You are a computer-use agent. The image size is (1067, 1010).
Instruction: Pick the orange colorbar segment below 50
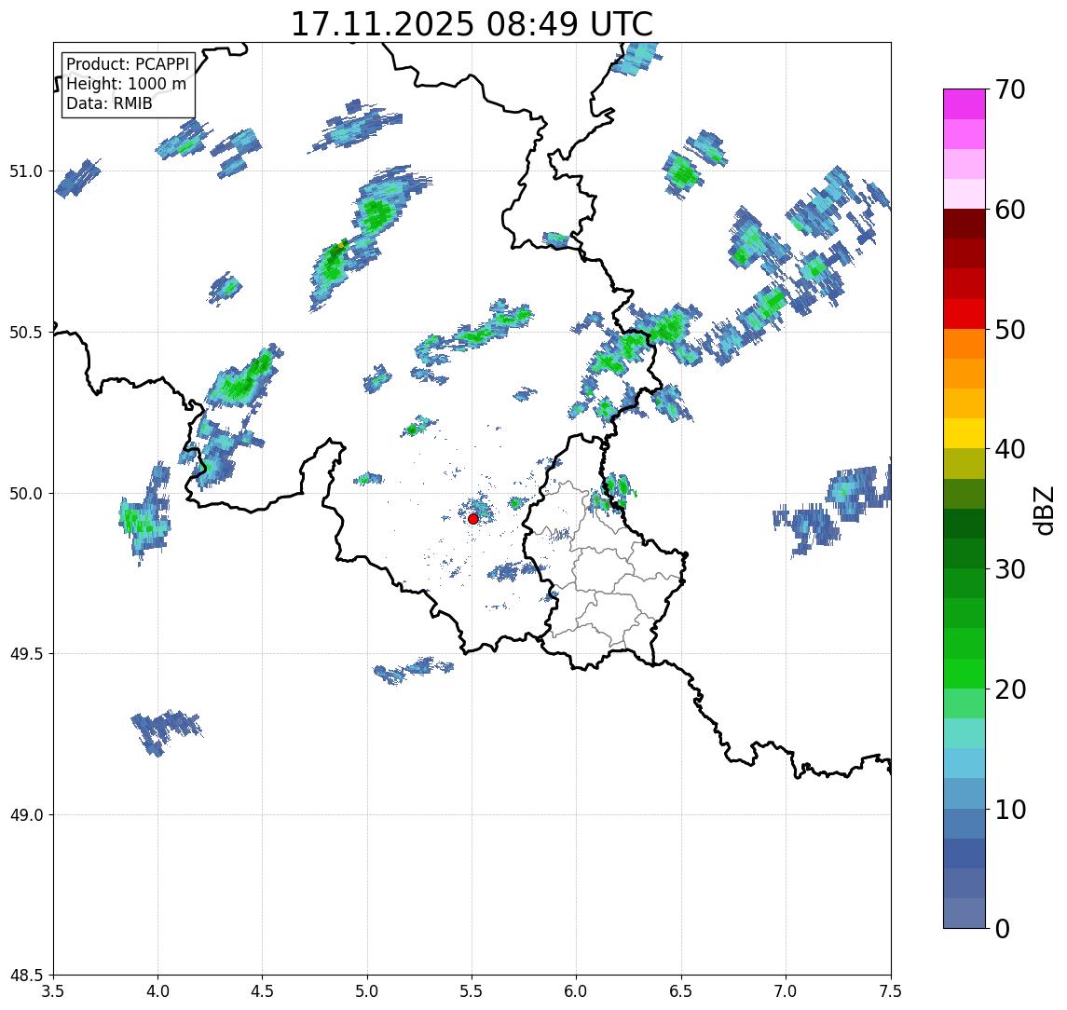[964, 345]
